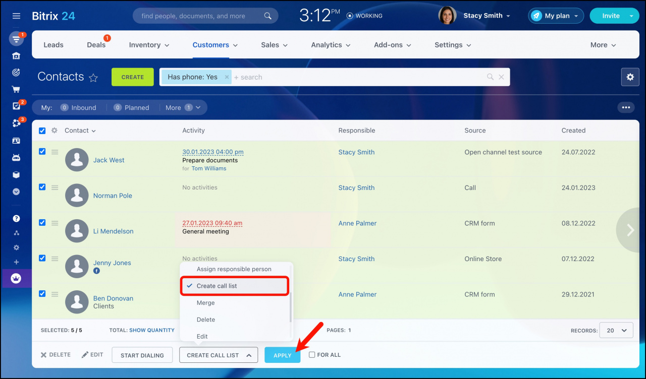
Task: Toggle the select-all checkbox in header
Action: [42, 131]
